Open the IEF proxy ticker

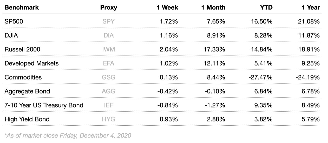click(x=109, y=105)
